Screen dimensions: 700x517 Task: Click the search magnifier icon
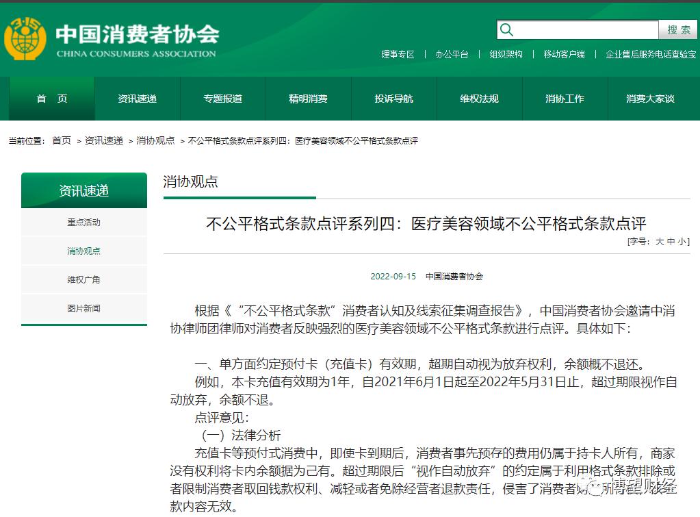pos(506,29)
